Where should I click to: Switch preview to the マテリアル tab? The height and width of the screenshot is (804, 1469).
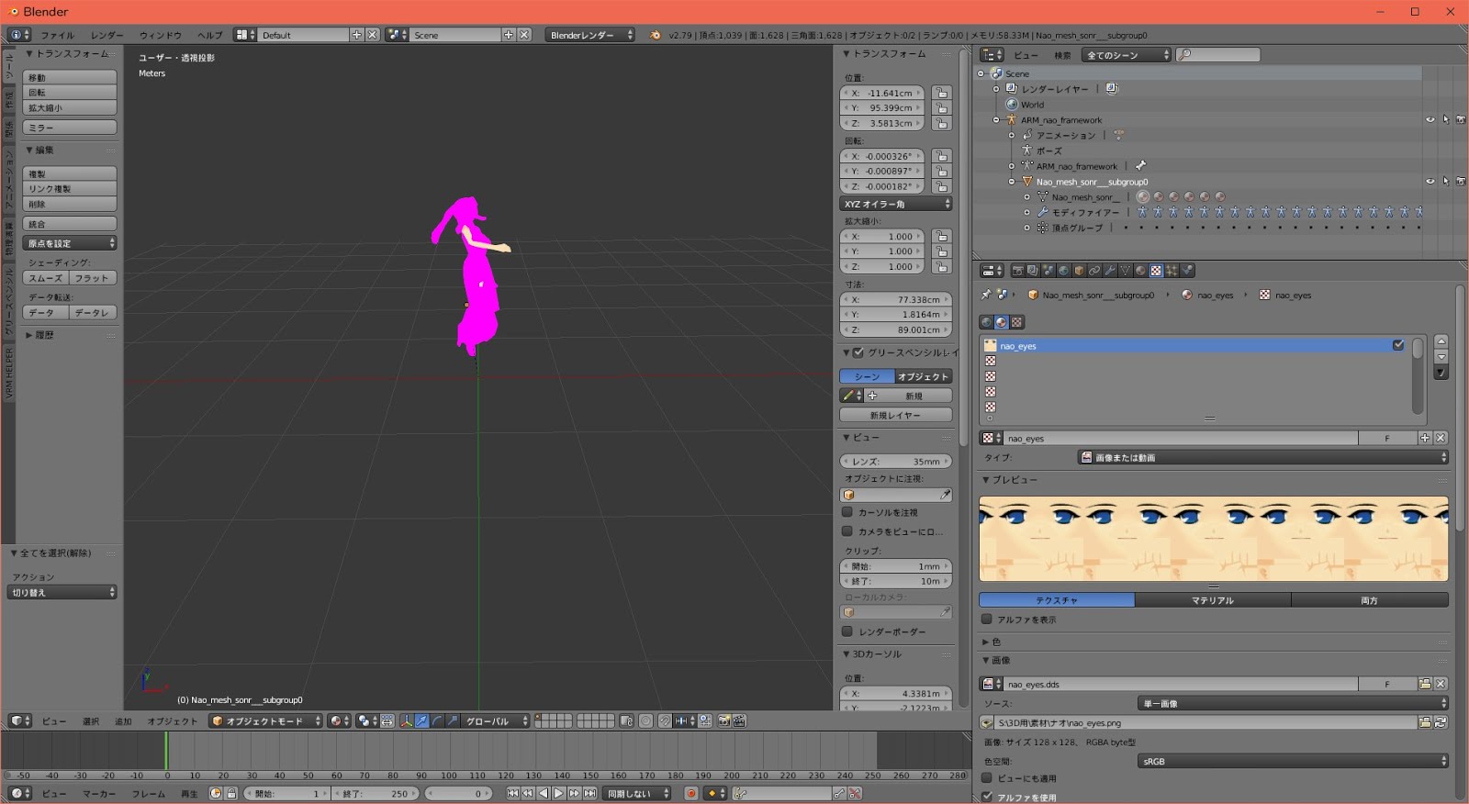click(1212, 600)
